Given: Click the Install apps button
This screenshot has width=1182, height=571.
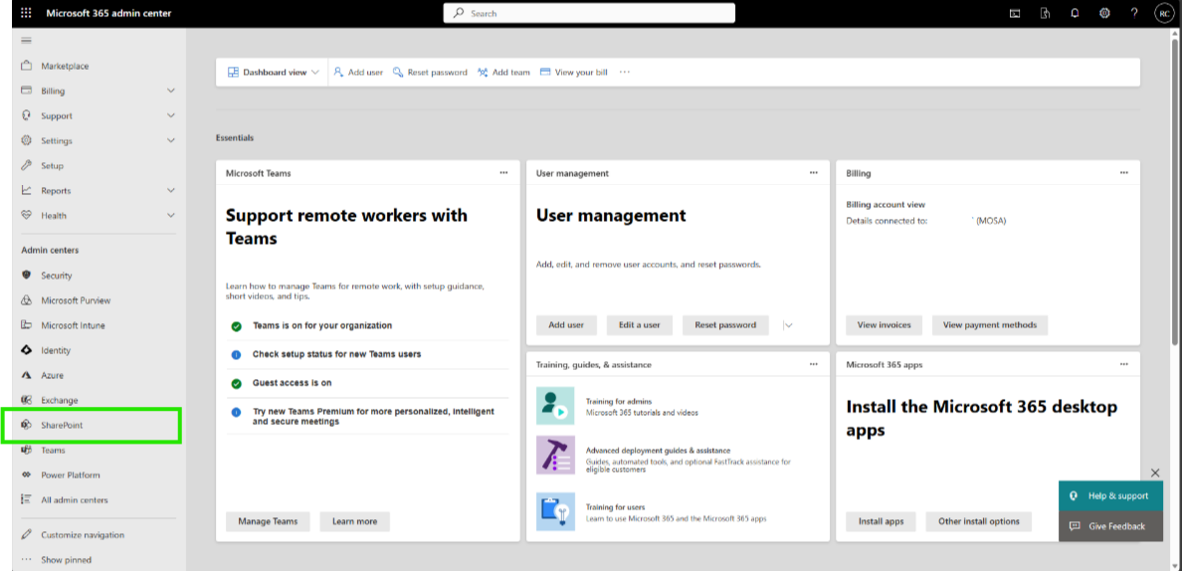Looking at the screenshot, I should tap(881, 521).
